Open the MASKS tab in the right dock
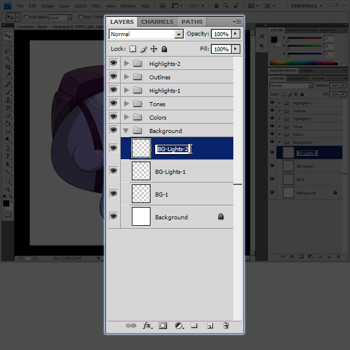Screen dimensions: 350x350 click(x=307, y=71)
